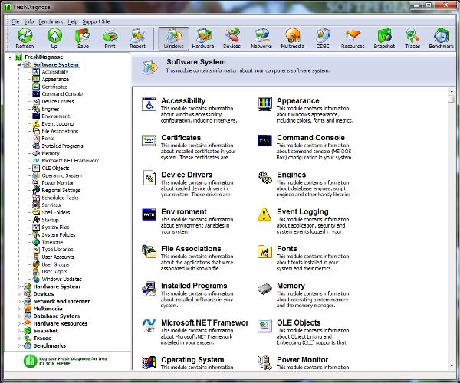Select Installed Programs in tree
The image size is (460, 383).
62,146
